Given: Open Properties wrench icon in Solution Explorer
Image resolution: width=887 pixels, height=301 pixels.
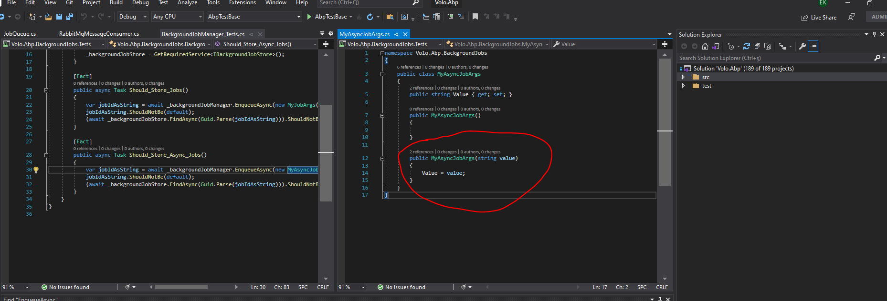Looking at the screenshot, I should point(802,46).
